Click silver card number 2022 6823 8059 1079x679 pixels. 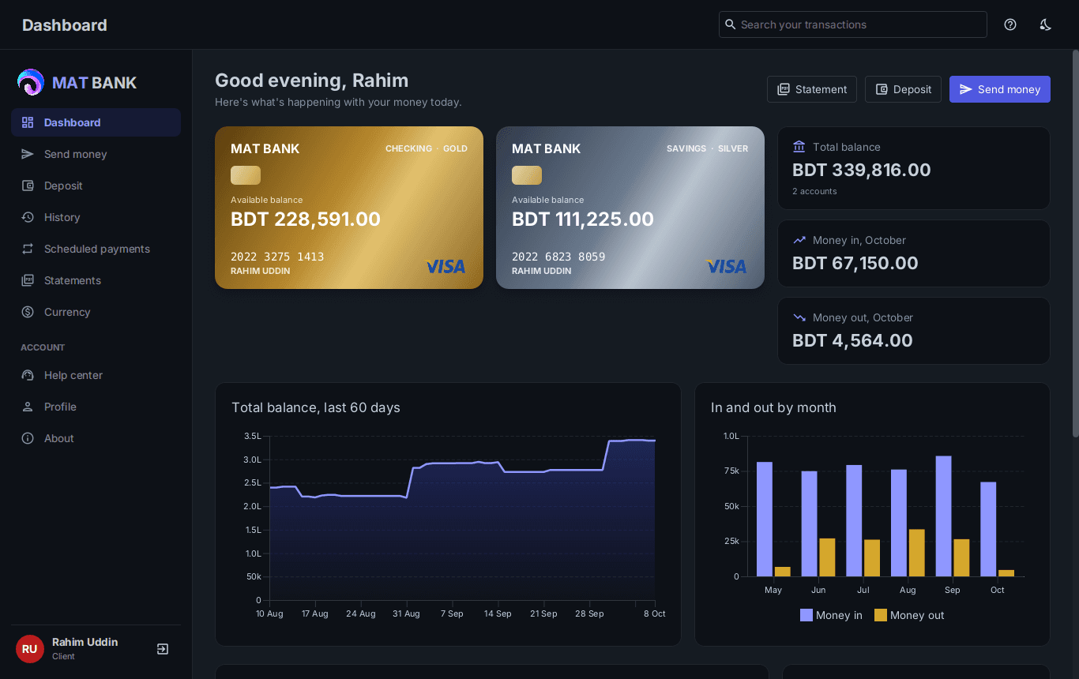pos(558,257)
